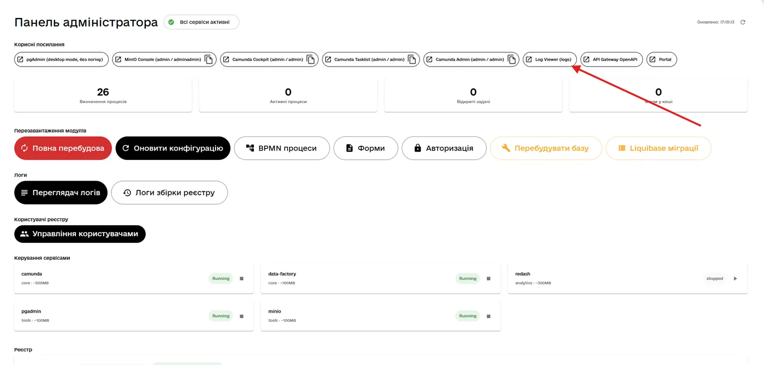
Task: Copy Camunda Tasklist credentials
Action: [413, 59]
